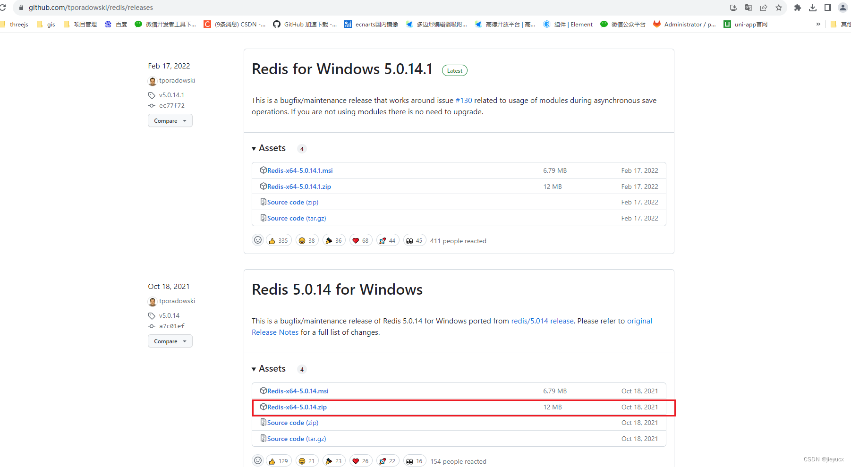Viewport: 851px width, 467px height.
Task: Open the 项目管理 bookmark folder
Action: tap(80, 24)
